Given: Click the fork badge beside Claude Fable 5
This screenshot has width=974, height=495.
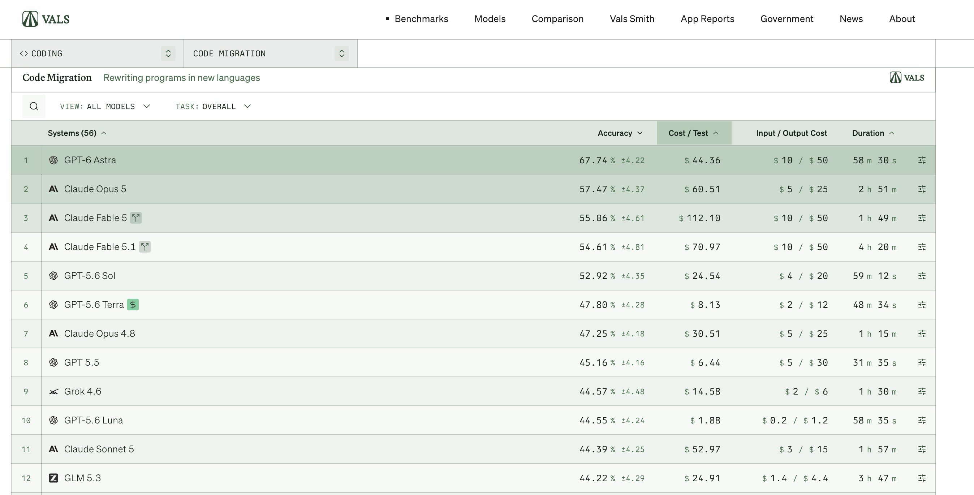Looking at the screenshot, I should pyautogui.click(x=136, y=218).
